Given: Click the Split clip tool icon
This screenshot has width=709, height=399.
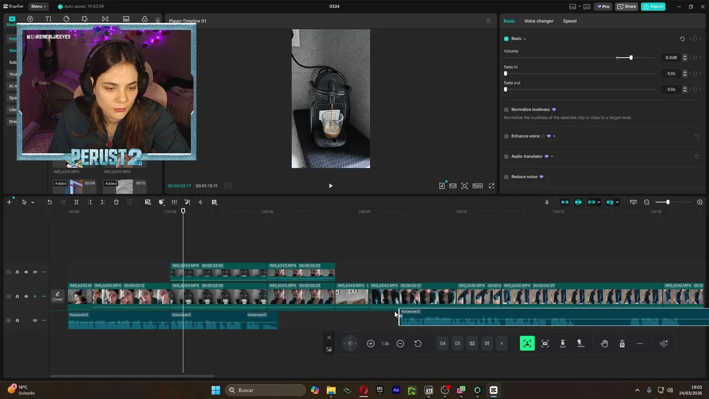Looking at the screenshot, I should click(x=76, y=202).
